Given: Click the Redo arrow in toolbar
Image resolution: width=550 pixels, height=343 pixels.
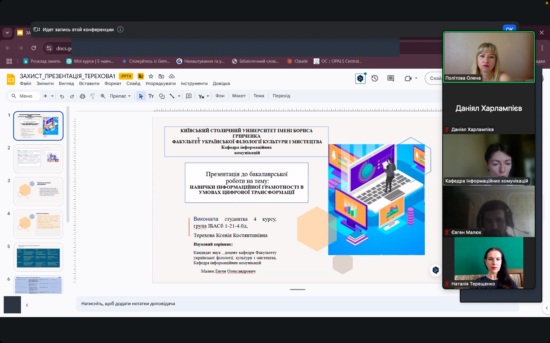Looking at the screenshot, I should pyautogui.click(x=72, y=96).
